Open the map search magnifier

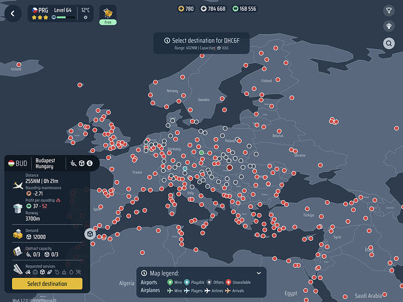[x=389, y=43]
